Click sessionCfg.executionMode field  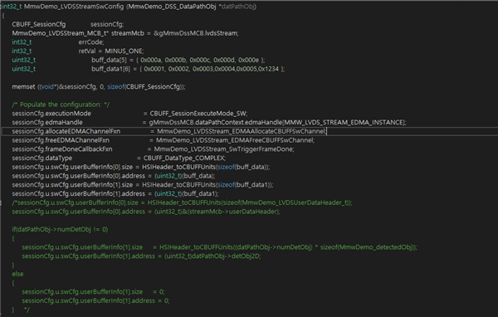click(51, 114)
